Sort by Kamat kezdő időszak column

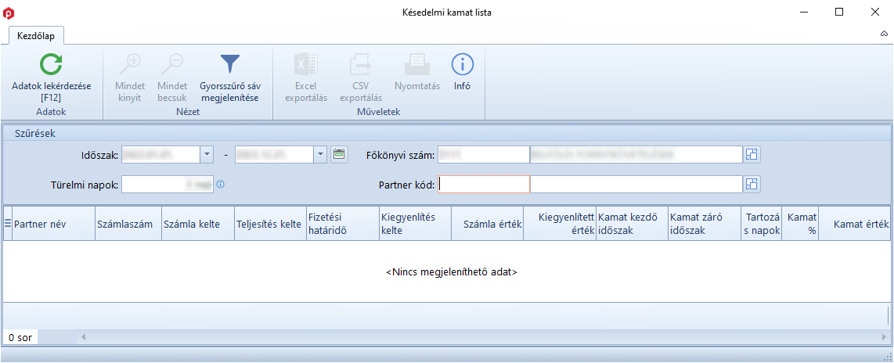click(x=633, y=224)
